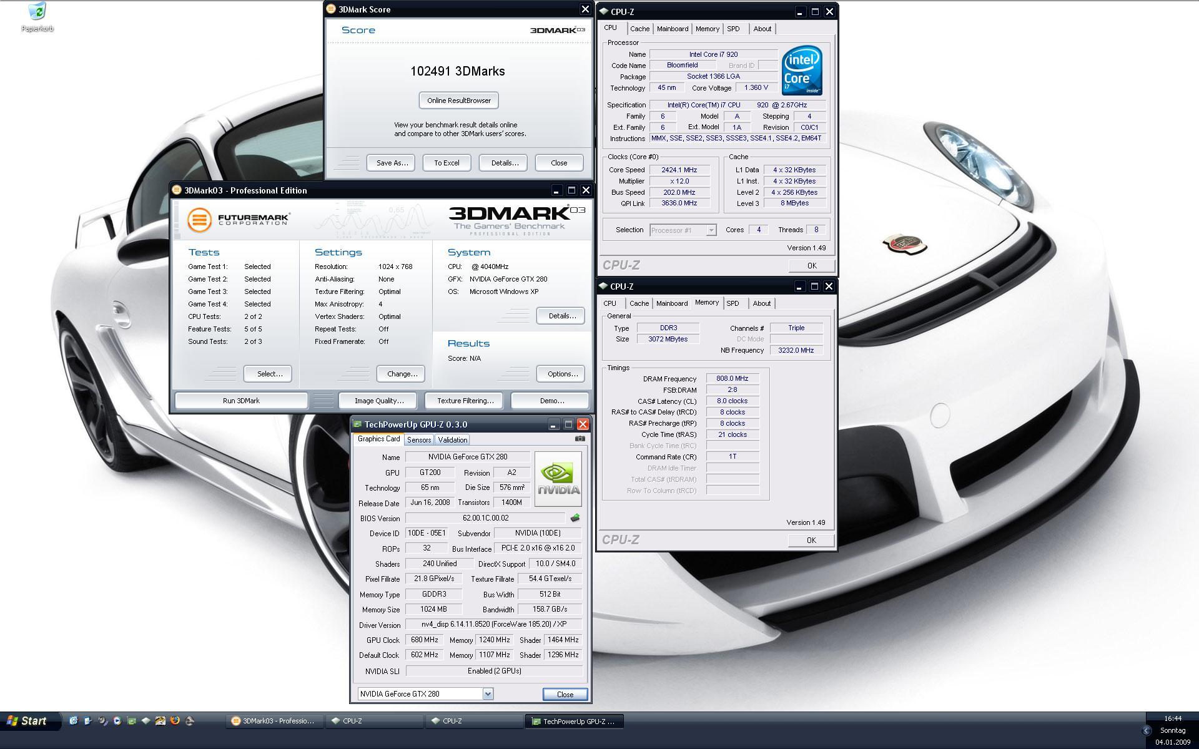The image size is (1199, 749).
Task: Click Options... under Results
Action: pyautogui.click(x=562, y=374)
